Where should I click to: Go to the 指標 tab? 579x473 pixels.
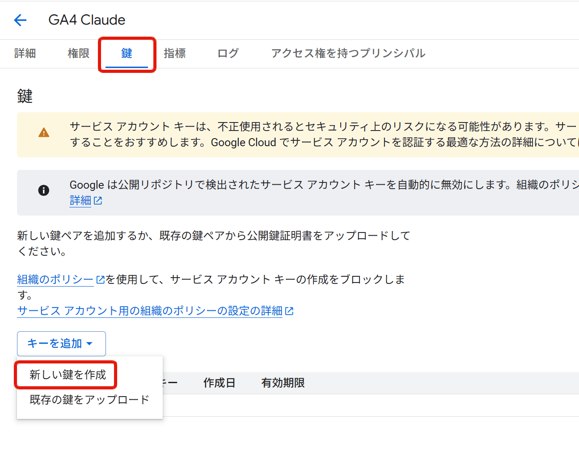tap(174, 54)
